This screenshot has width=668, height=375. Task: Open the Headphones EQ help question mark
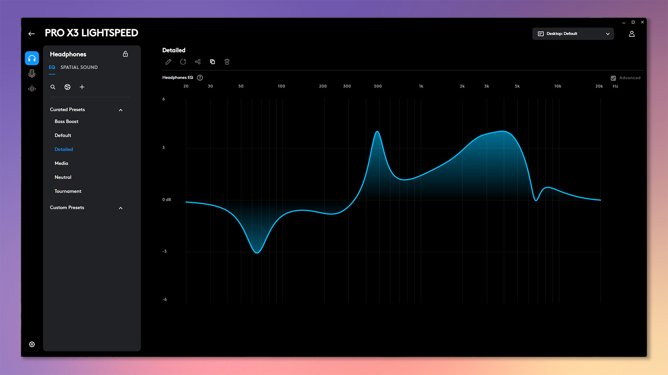coord(200,77)
